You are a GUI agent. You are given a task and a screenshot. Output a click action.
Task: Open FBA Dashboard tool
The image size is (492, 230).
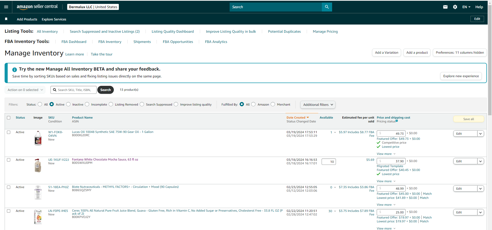74,42
